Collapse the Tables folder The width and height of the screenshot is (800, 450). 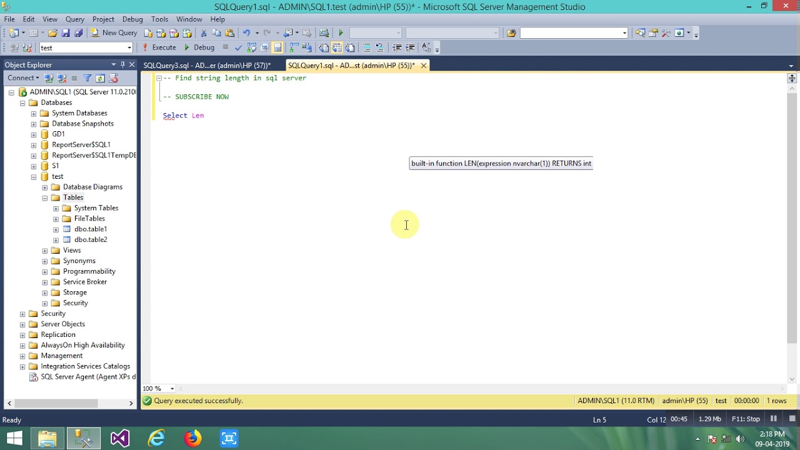(45, 197)
